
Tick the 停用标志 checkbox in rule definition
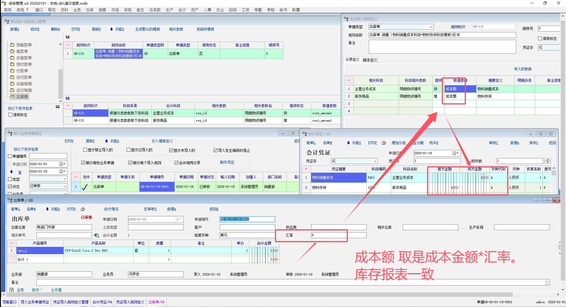[x=540, y=39]
